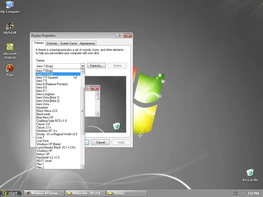Switch to Watercolor - XP v3.0 taskbar window
The image size is (263, 197).
(85, 193)
